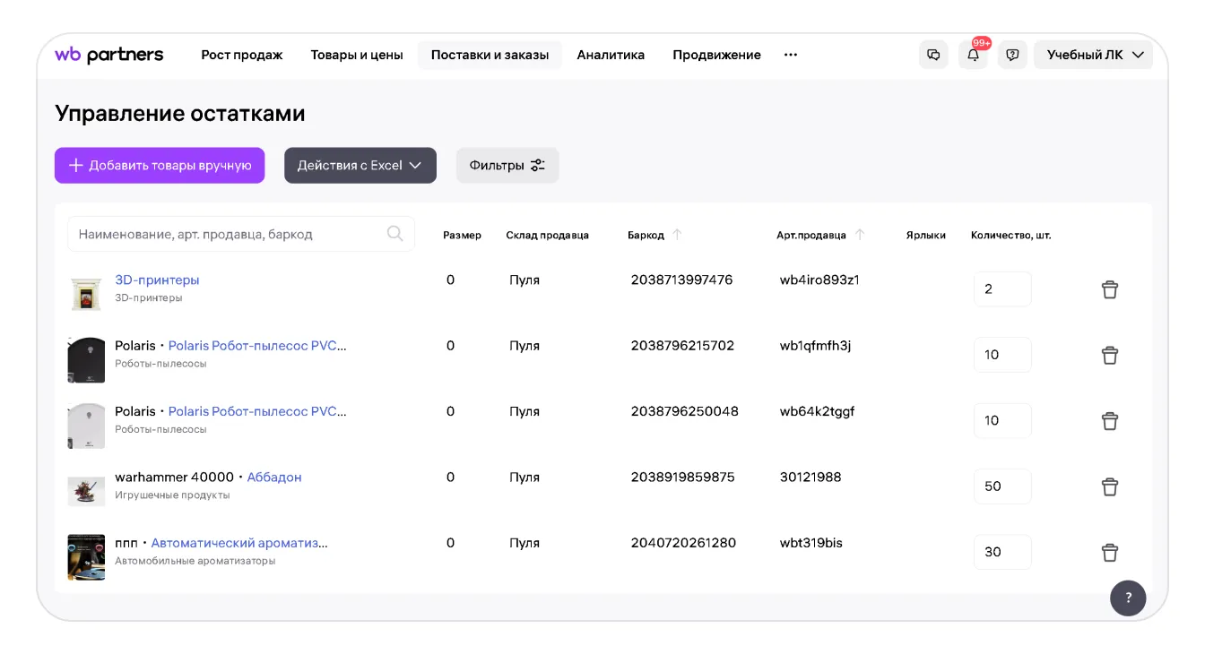This screenshot has width=1205, height=654.
Task: Open the 3D-принтеры product link
Action: 157,280
